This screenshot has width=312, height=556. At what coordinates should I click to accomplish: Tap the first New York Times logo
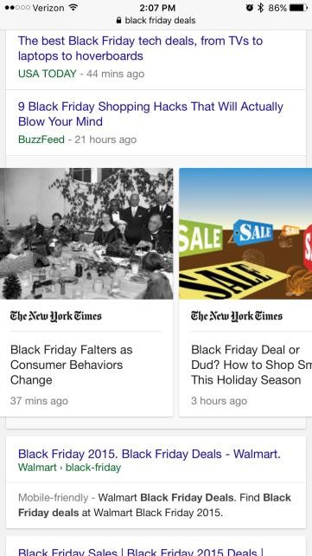(x=56, y=315)
